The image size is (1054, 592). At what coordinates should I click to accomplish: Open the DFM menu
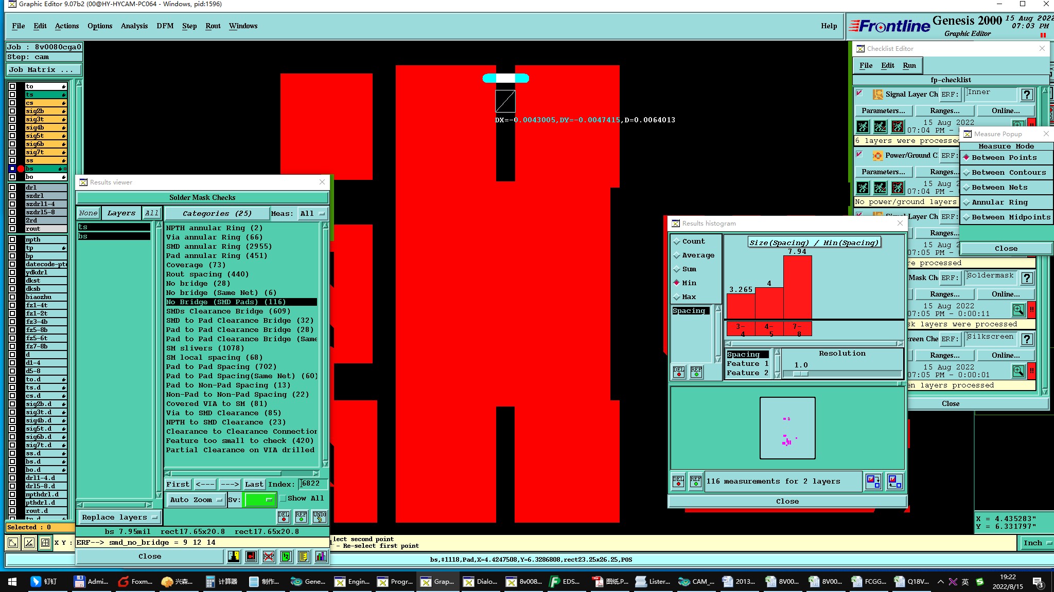point(165,26)
